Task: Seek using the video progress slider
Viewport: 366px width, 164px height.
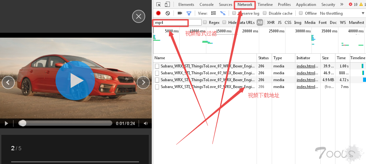Action: coord(65,123)
